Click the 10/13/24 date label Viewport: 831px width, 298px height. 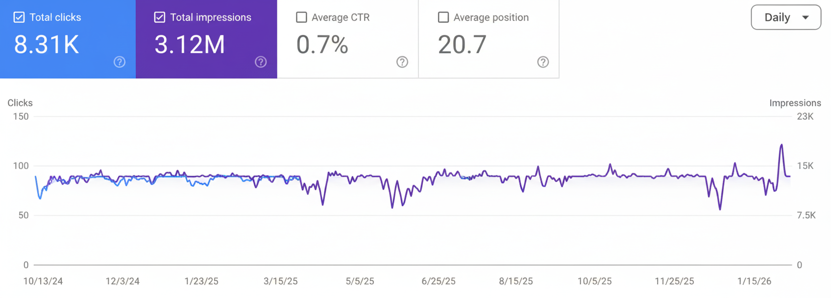point(42,281)
